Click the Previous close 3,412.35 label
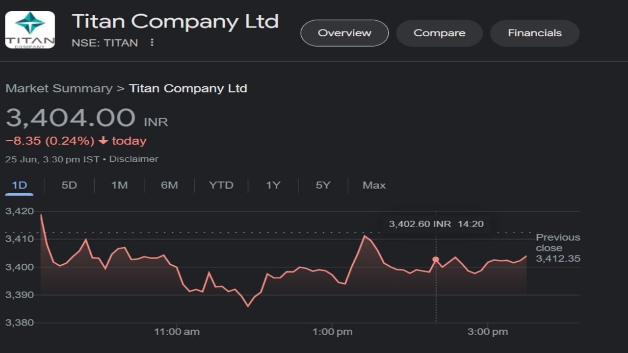 pos(558,248)
